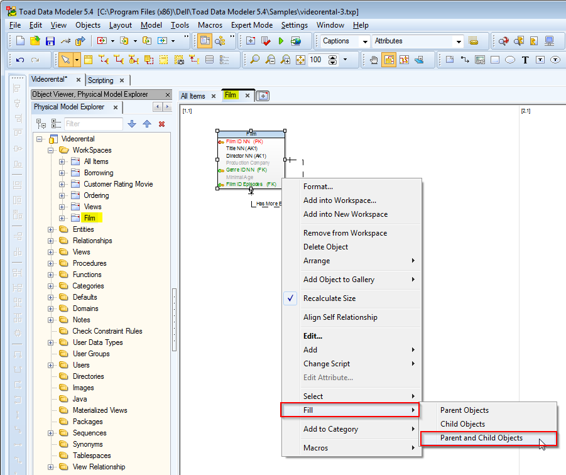Expand the Procedures tree folder
This screenshot has width=566, height=475.
click(50, 263)
